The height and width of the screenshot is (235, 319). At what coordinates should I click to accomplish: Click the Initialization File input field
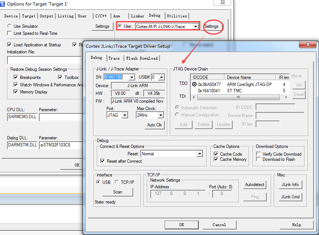45,60
